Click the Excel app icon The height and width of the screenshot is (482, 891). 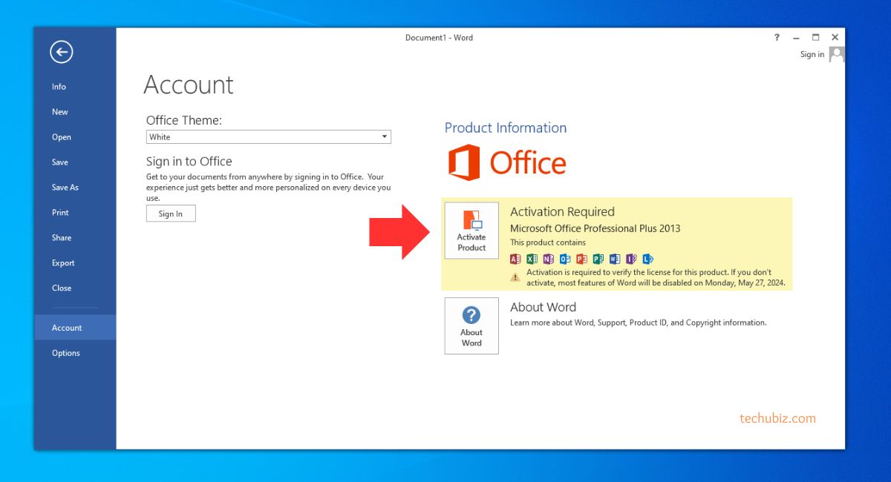pyautogui.click(x=532, y=259)
